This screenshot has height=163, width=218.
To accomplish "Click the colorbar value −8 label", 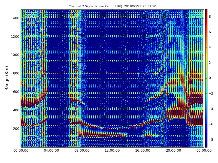I will [211, 140].
